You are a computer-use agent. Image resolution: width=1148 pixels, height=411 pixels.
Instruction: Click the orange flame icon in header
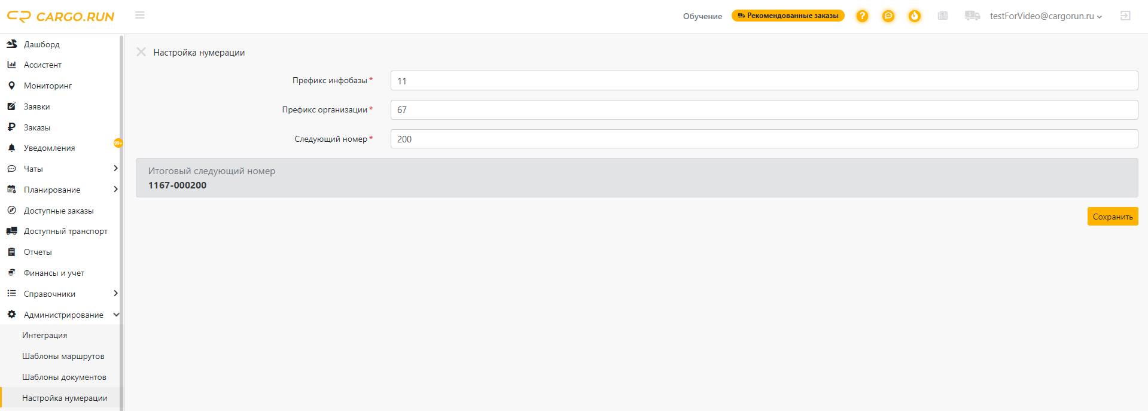915,16
